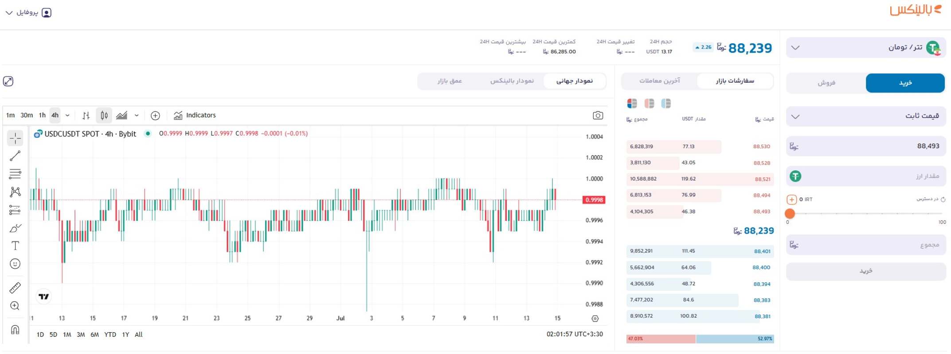
Task: Select the trend line drawing tool
Action: [x=15, y=156]
